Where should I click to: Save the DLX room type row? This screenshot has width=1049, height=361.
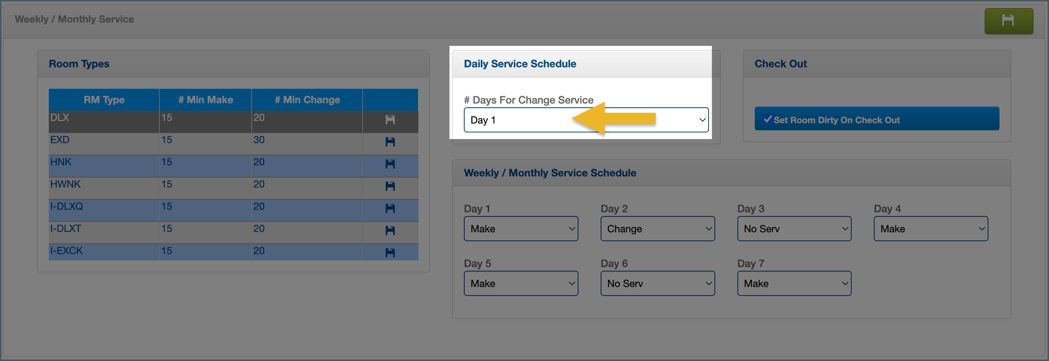tap(390, 120)
